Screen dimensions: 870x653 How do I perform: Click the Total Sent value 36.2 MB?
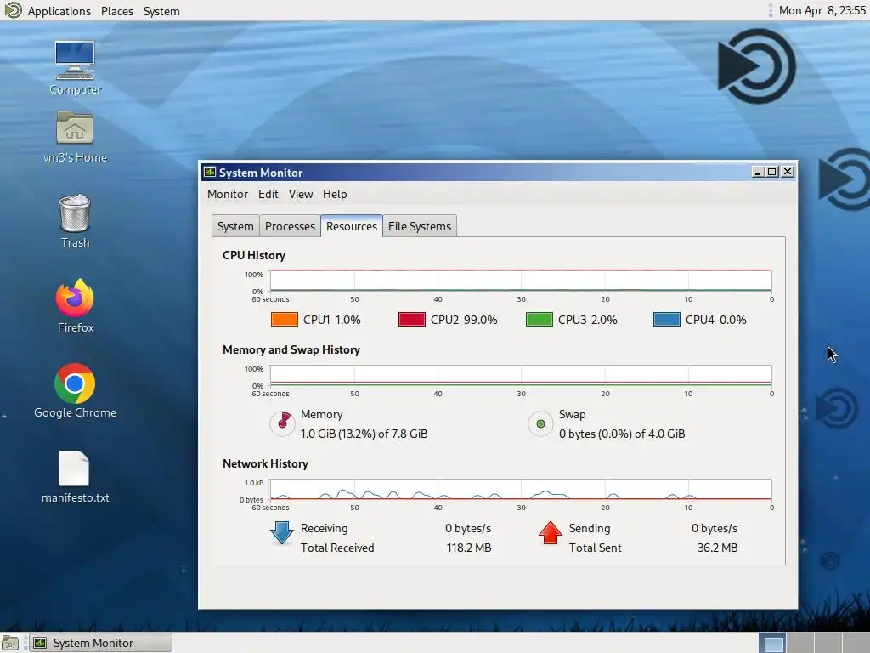pos(717,548)
